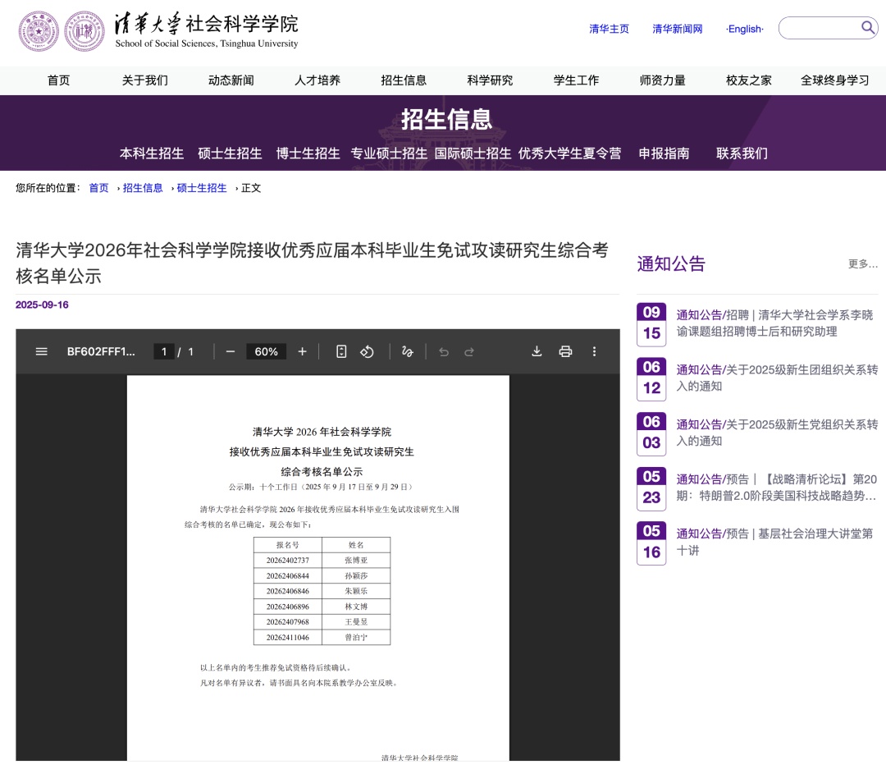Click the search magnifier icon
The height and width of the screenshot is (774, 886).
click(867, 27)
